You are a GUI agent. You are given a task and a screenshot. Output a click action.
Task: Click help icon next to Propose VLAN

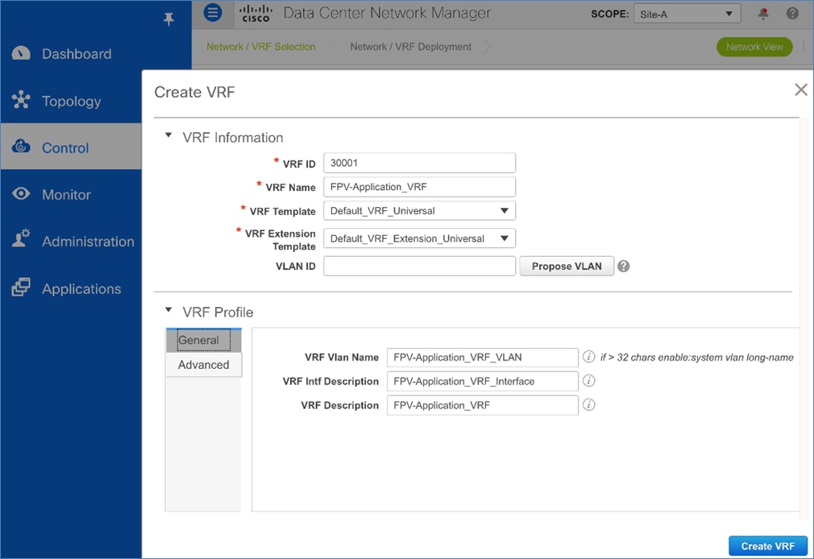click(x=624, y=267)
